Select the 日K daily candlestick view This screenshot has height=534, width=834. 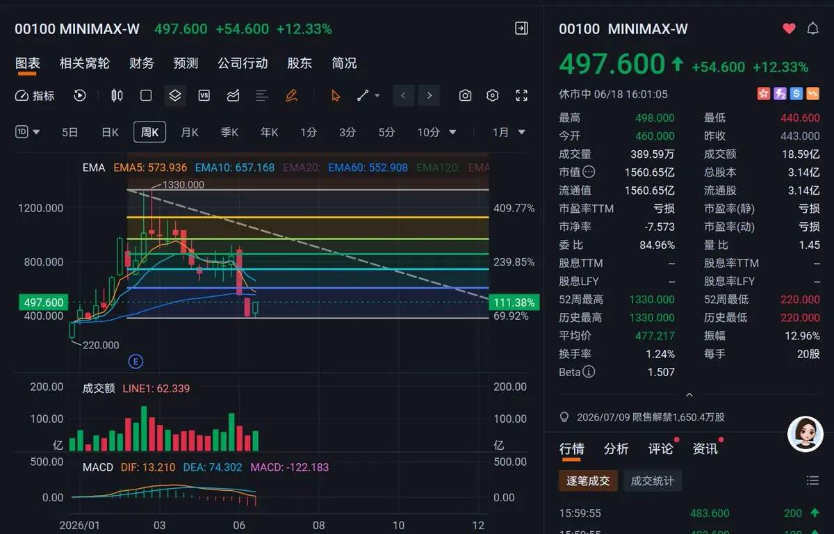[x=110, y=132]
